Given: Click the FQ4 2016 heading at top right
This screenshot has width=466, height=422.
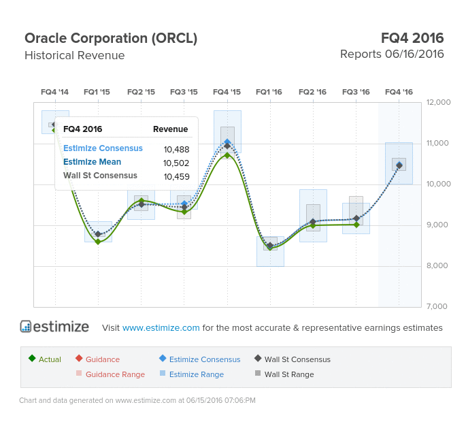Looking at the screenshot, I should pyautogui.click(x=412, y=38).
